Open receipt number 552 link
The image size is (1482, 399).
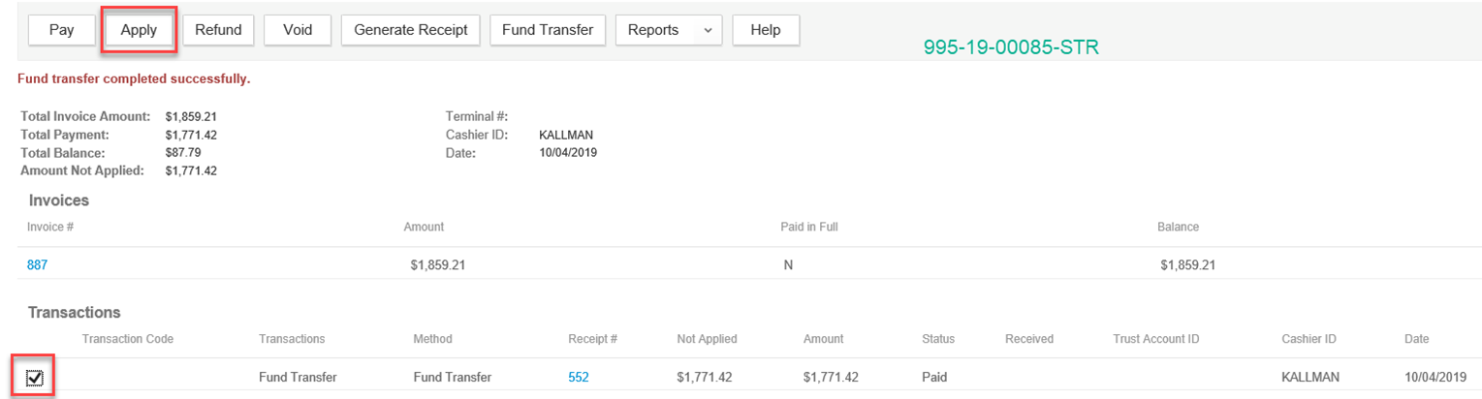click(x=579, y=378)
